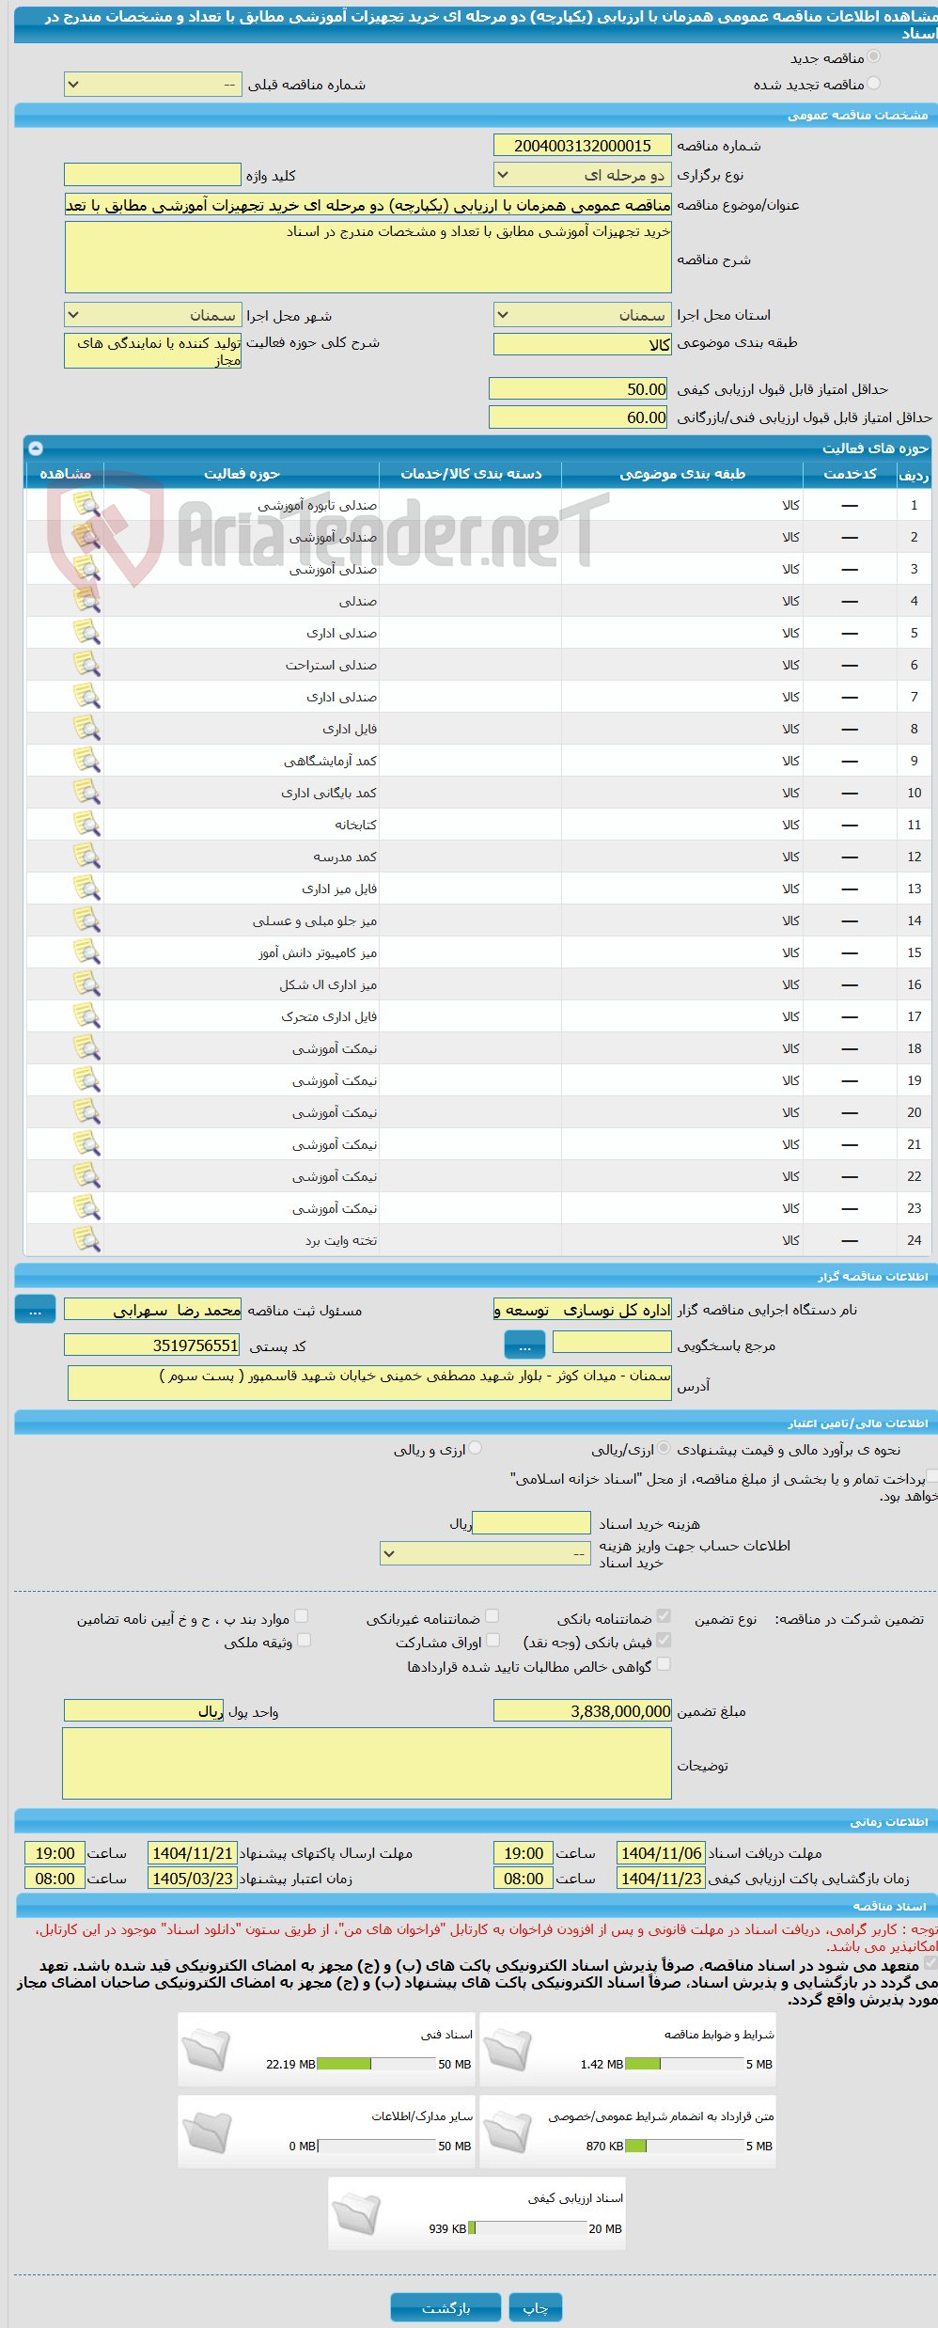
Task: Open folder icon for سایر مدارک/اطلاعات
Action: pos(207,2131)
